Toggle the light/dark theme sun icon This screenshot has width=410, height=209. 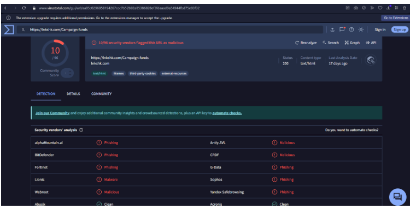pos(361,30)
